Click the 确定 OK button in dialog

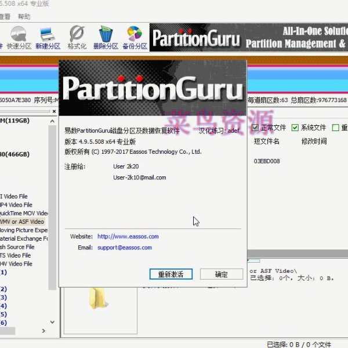[x=222, y=274]
